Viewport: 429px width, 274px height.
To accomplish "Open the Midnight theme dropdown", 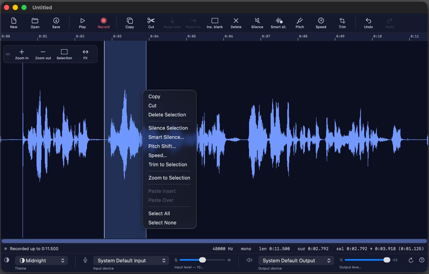I will tap(42, 261).
